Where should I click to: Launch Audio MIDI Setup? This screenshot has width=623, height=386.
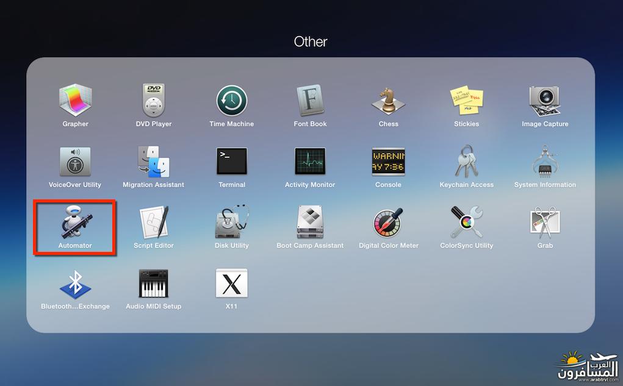153,284
